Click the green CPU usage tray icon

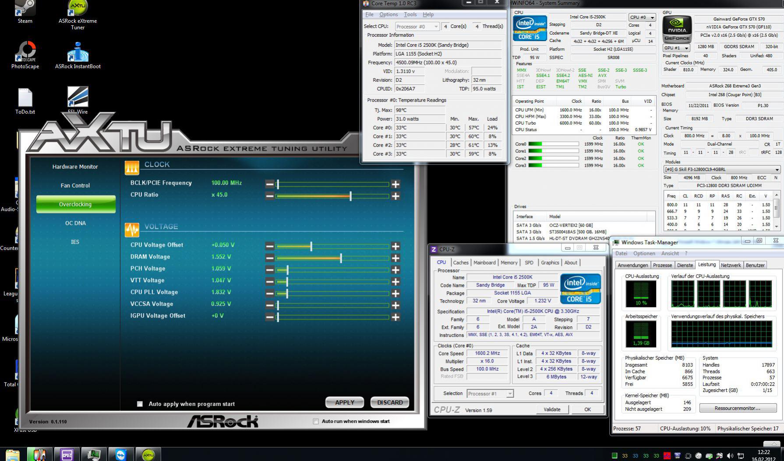(614, 456)
